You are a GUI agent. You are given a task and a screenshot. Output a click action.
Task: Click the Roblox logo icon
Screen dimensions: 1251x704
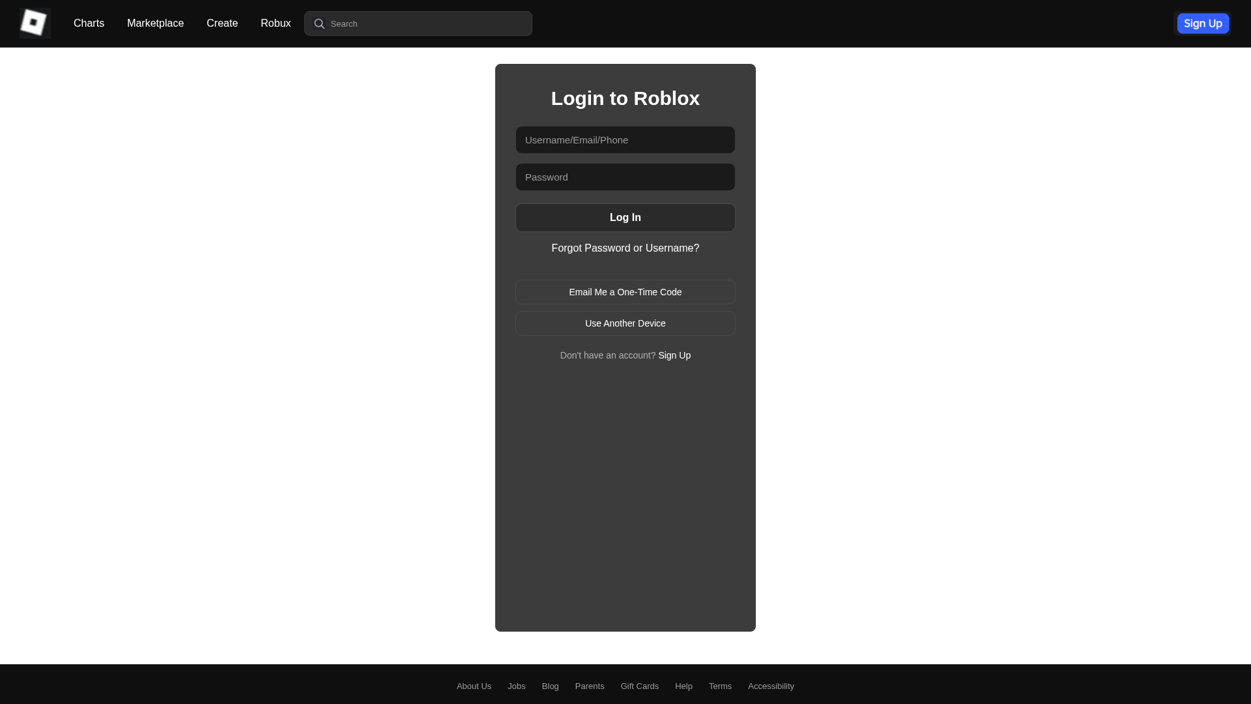35,23
